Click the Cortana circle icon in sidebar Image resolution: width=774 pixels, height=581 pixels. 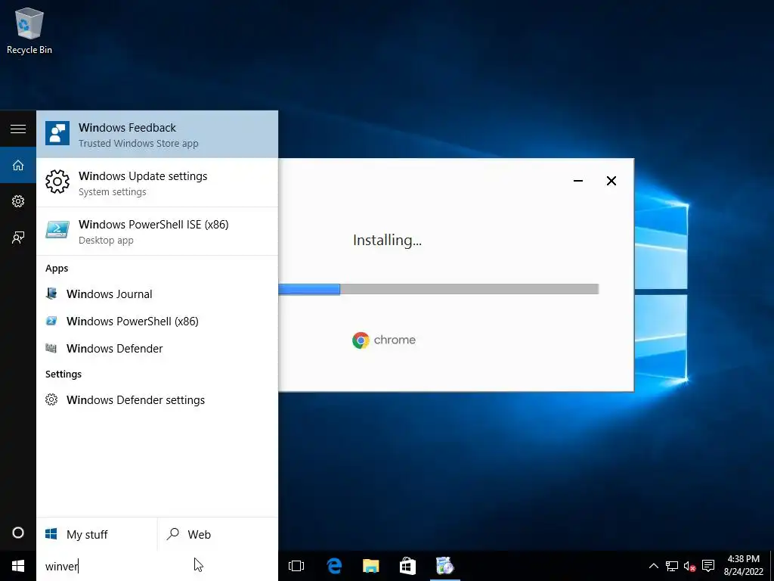[x=18, y=533]
